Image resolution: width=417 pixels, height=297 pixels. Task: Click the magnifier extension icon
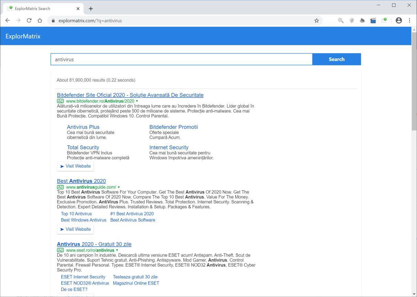pyautogui.click(x=341, y=21)
